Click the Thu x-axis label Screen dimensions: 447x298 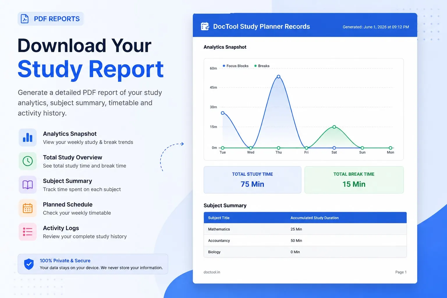tap(279, 152)
